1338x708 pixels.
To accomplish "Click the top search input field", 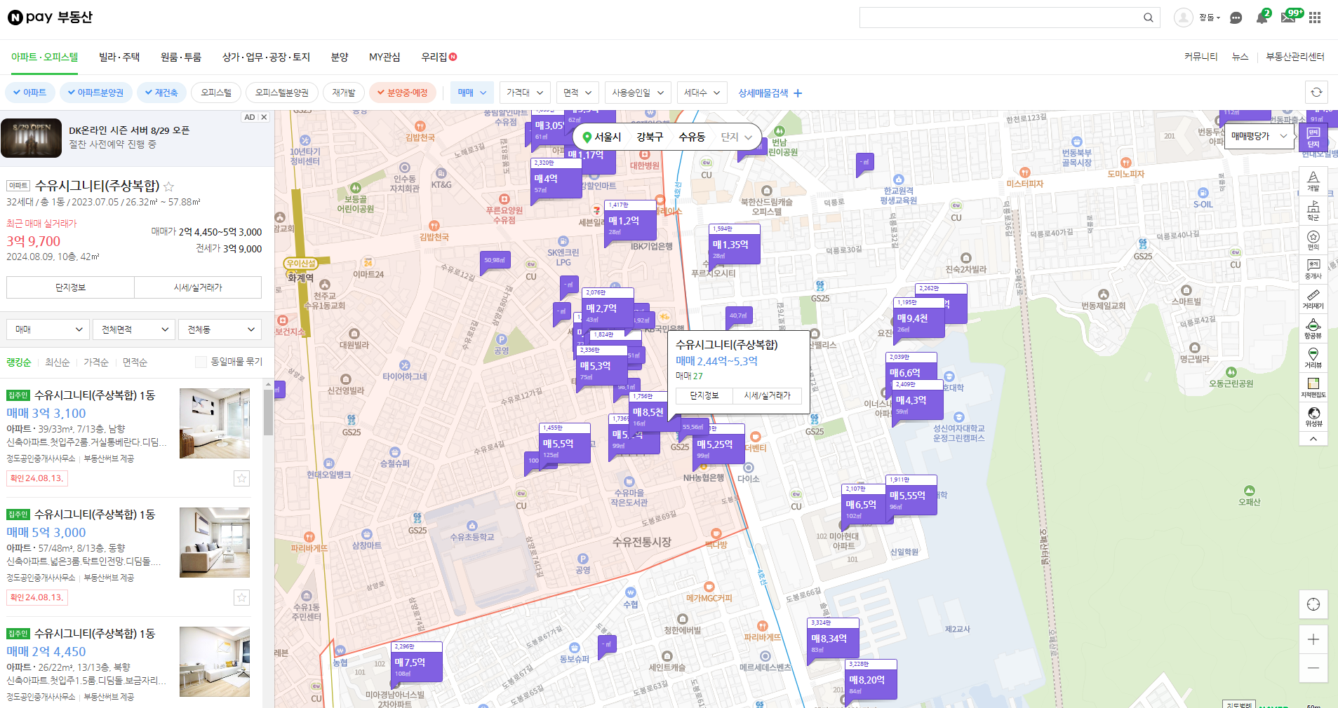I will point(1001,18).
